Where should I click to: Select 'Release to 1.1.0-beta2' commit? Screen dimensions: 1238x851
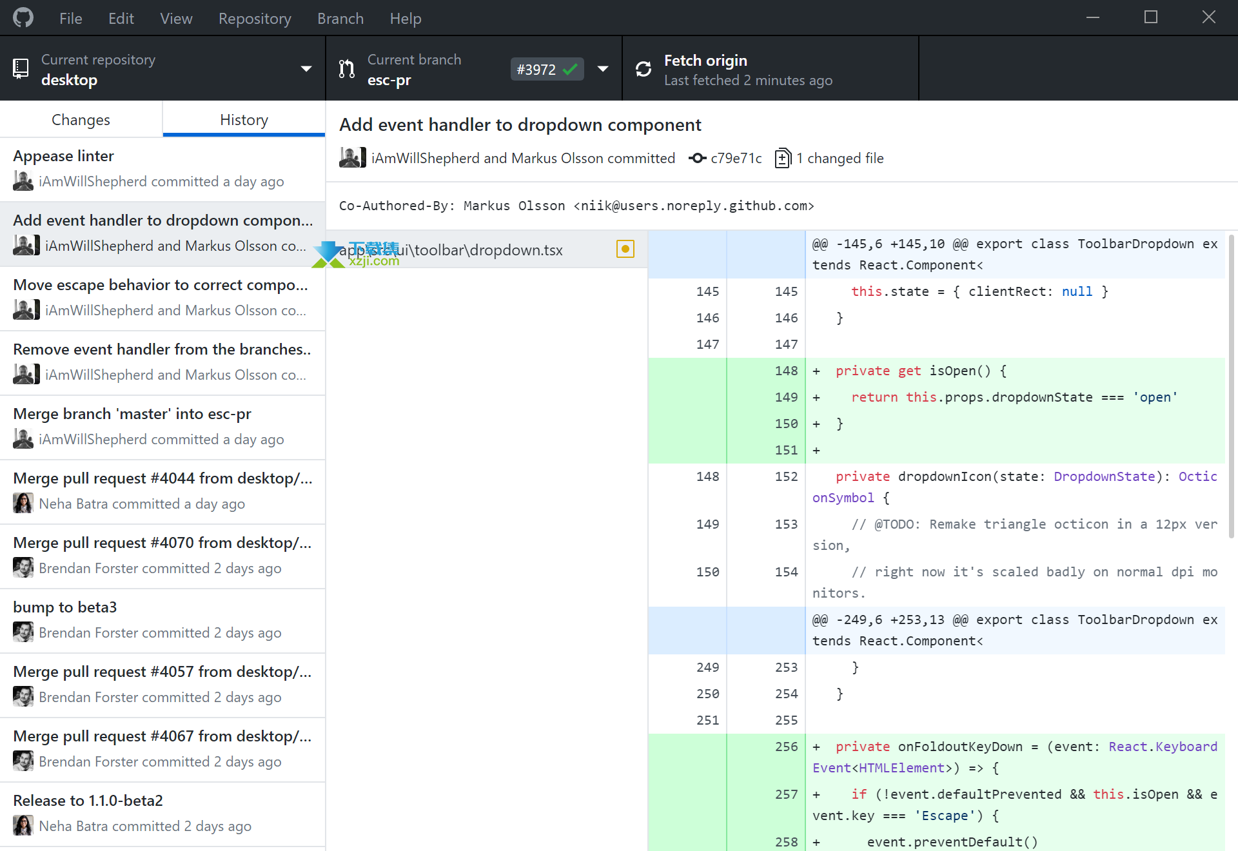pos(162,814)
